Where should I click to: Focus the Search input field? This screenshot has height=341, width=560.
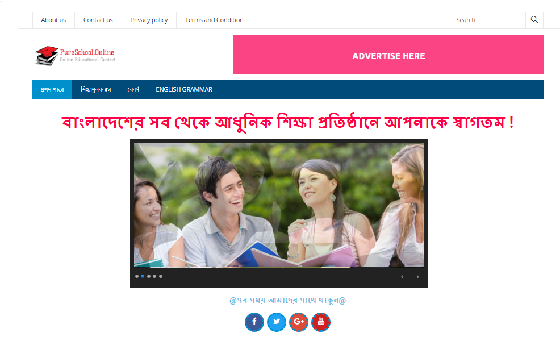(488, 20)
